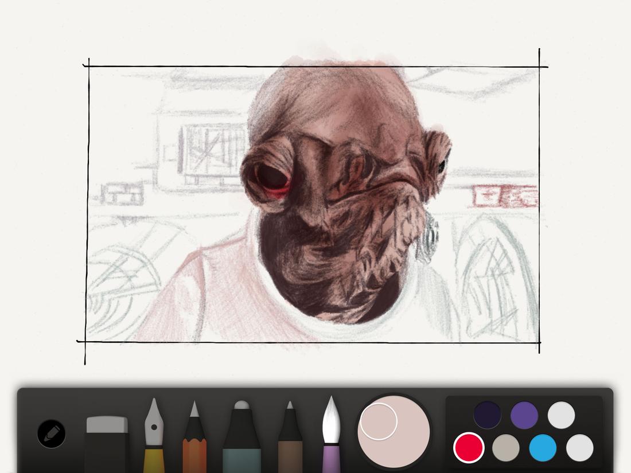
Task: Select the red color swatch
Action: point(468,447)
